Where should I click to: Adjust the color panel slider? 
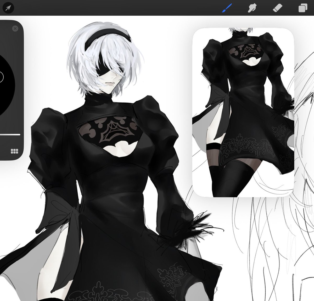[10, 135]
